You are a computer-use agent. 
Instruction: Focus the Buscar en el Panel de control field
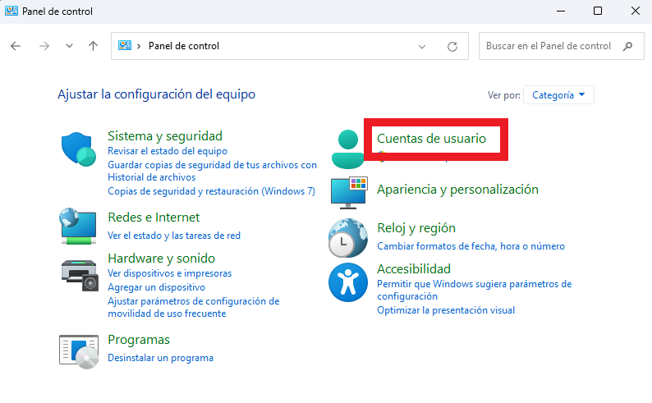click(x=562, y=46)
